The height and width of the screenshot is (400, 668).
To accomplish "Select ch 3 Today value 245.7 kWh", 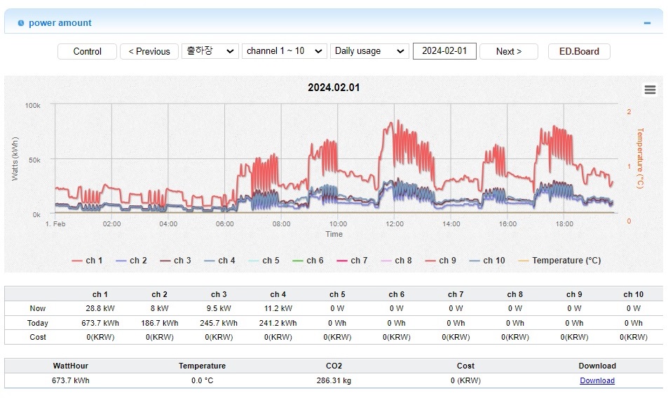I will point(219,323).
